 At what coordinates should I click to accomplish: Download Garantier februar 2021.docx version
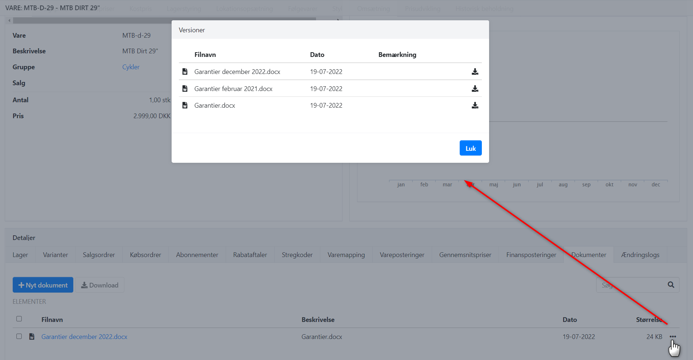[x=475, y=89]
